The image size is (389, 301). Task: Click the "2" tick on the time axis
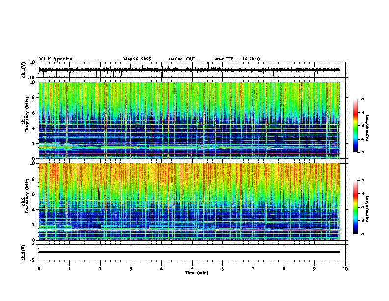pyautogui.click(x=100, y=269)
